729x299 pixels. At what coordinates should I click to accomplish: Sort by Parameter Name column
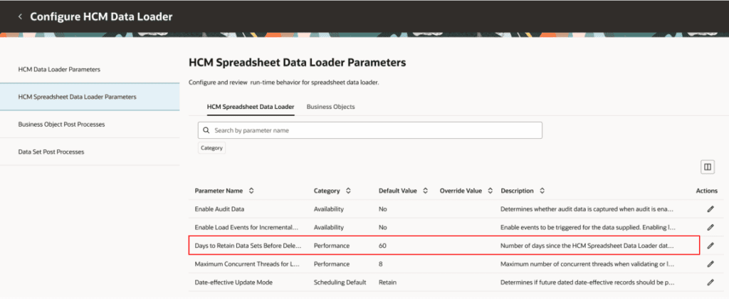pos(252,191)
